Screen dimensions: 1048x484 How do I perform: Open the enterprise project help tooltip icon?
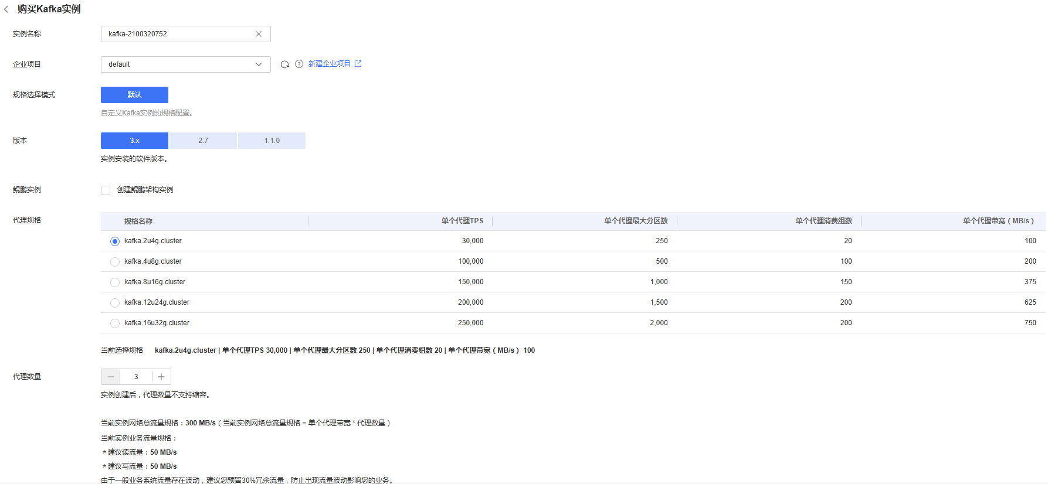click(299, 64)
